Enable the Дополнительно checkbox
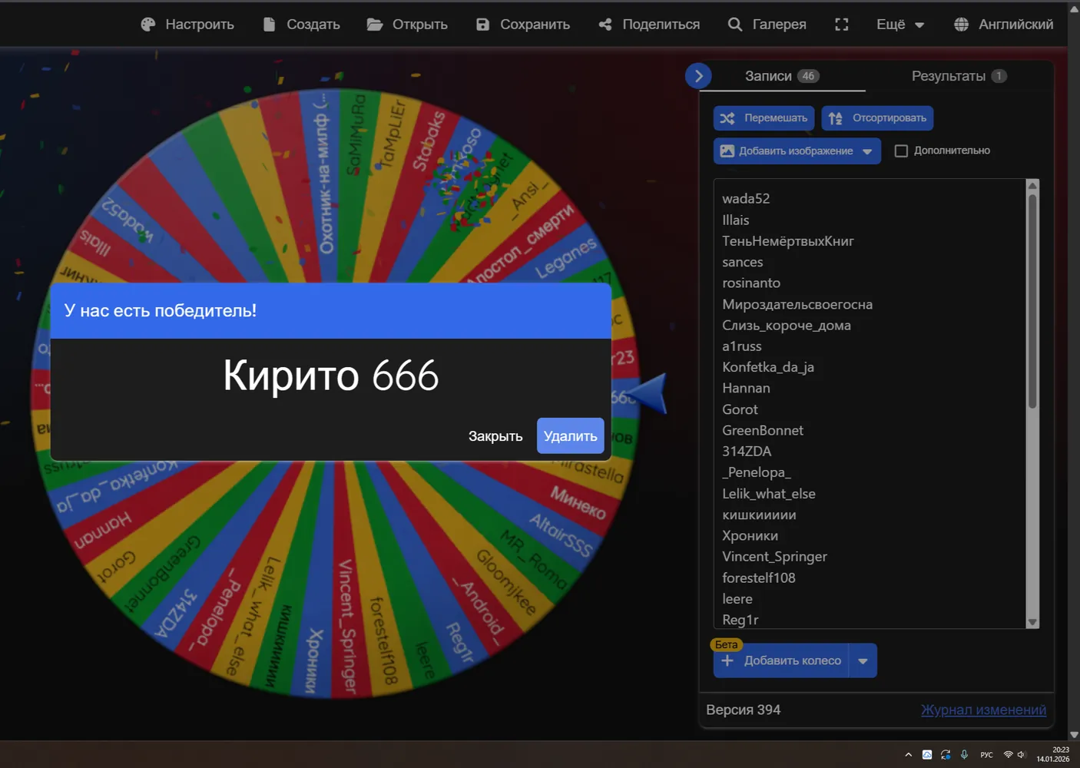This screenshot has width=1080, height=768. 901,151
